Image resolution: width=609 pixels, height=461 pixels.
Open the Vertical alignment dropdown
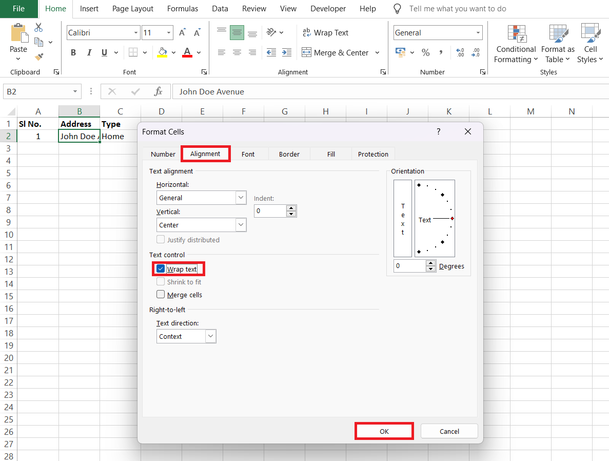click(241, 225)
